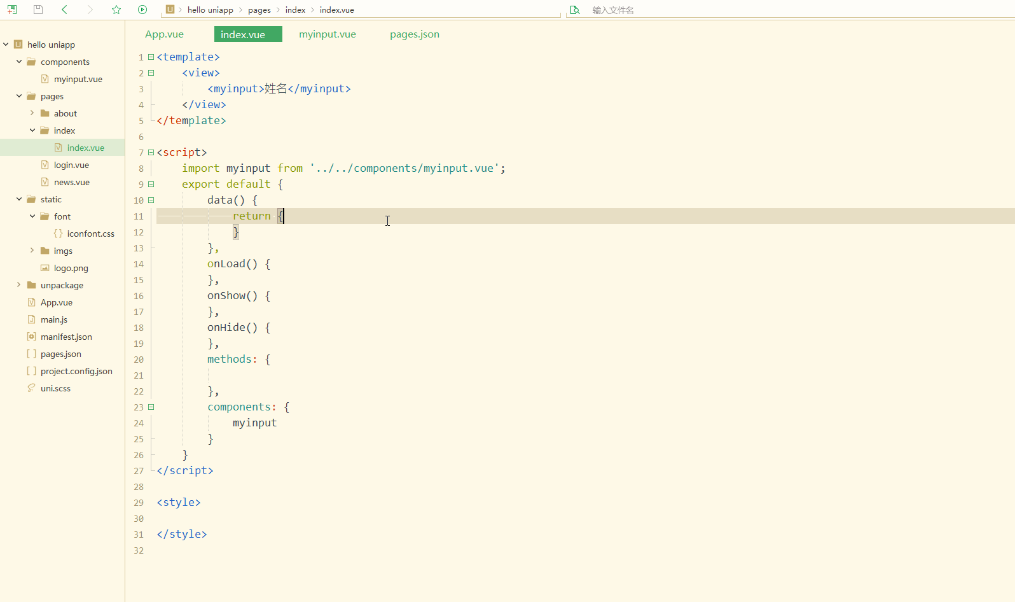Fold the components block at line 23
This screenshot has height=602, width=1015.
pos(151,407)
